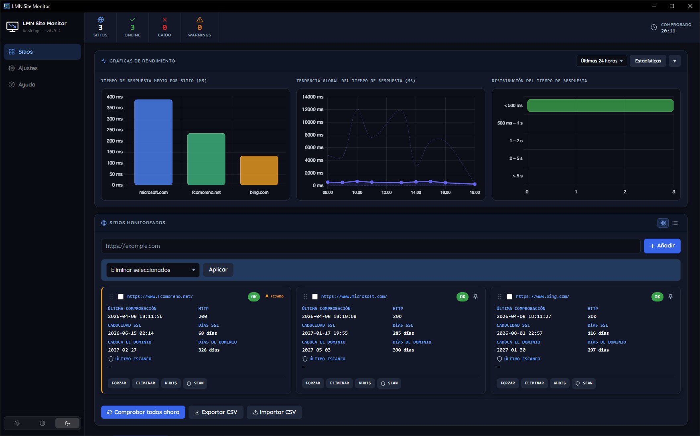Select dark theme moon icon
Screen dimensions: 700x436
(67, 423)
